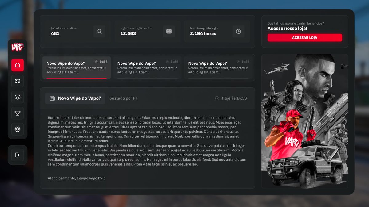Click the 'Acesse nossa loja!' heading
This screenshot has width=369, height=207.
tap(287, 28)
